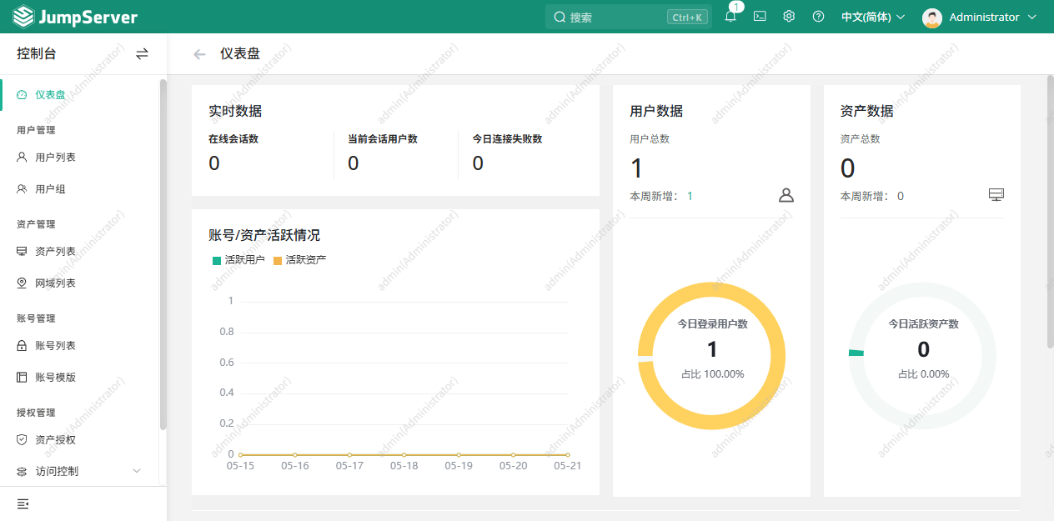Click the console view switch icon
Viewport: 1054px width, 521px height.
(x=143, y=53)
